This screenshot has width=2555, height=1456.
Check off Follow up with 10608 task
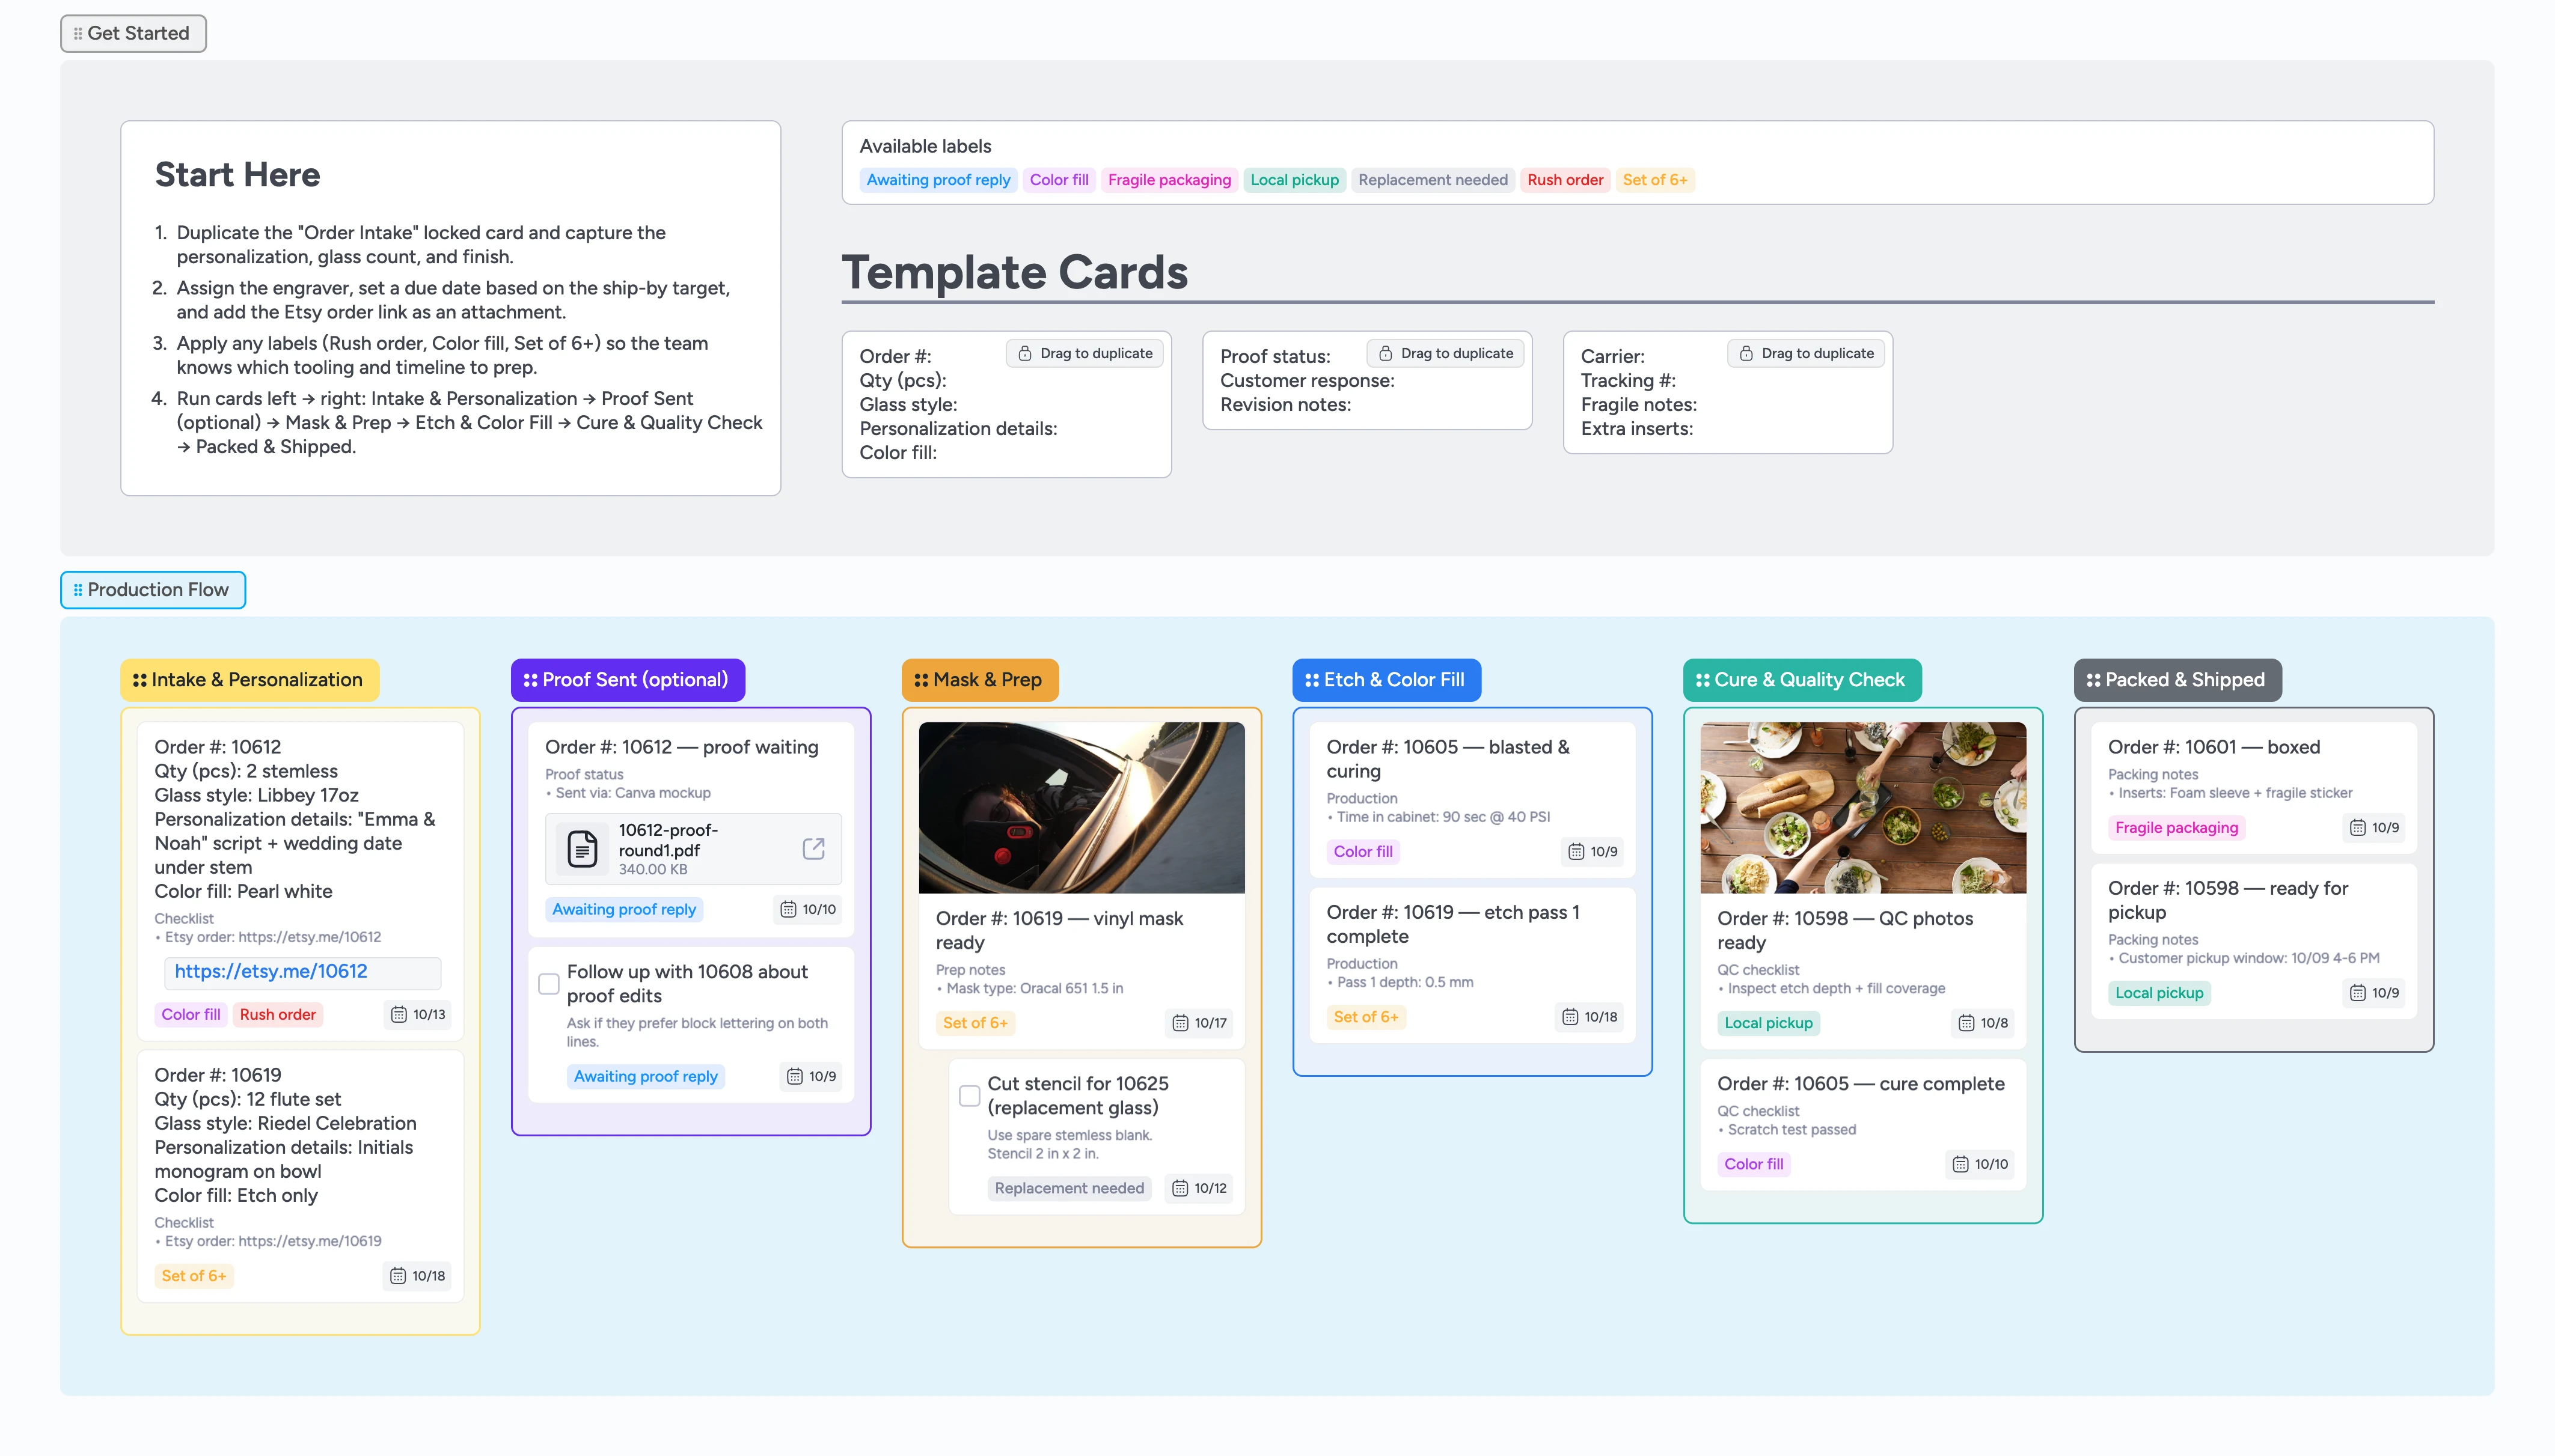(549, 984)
